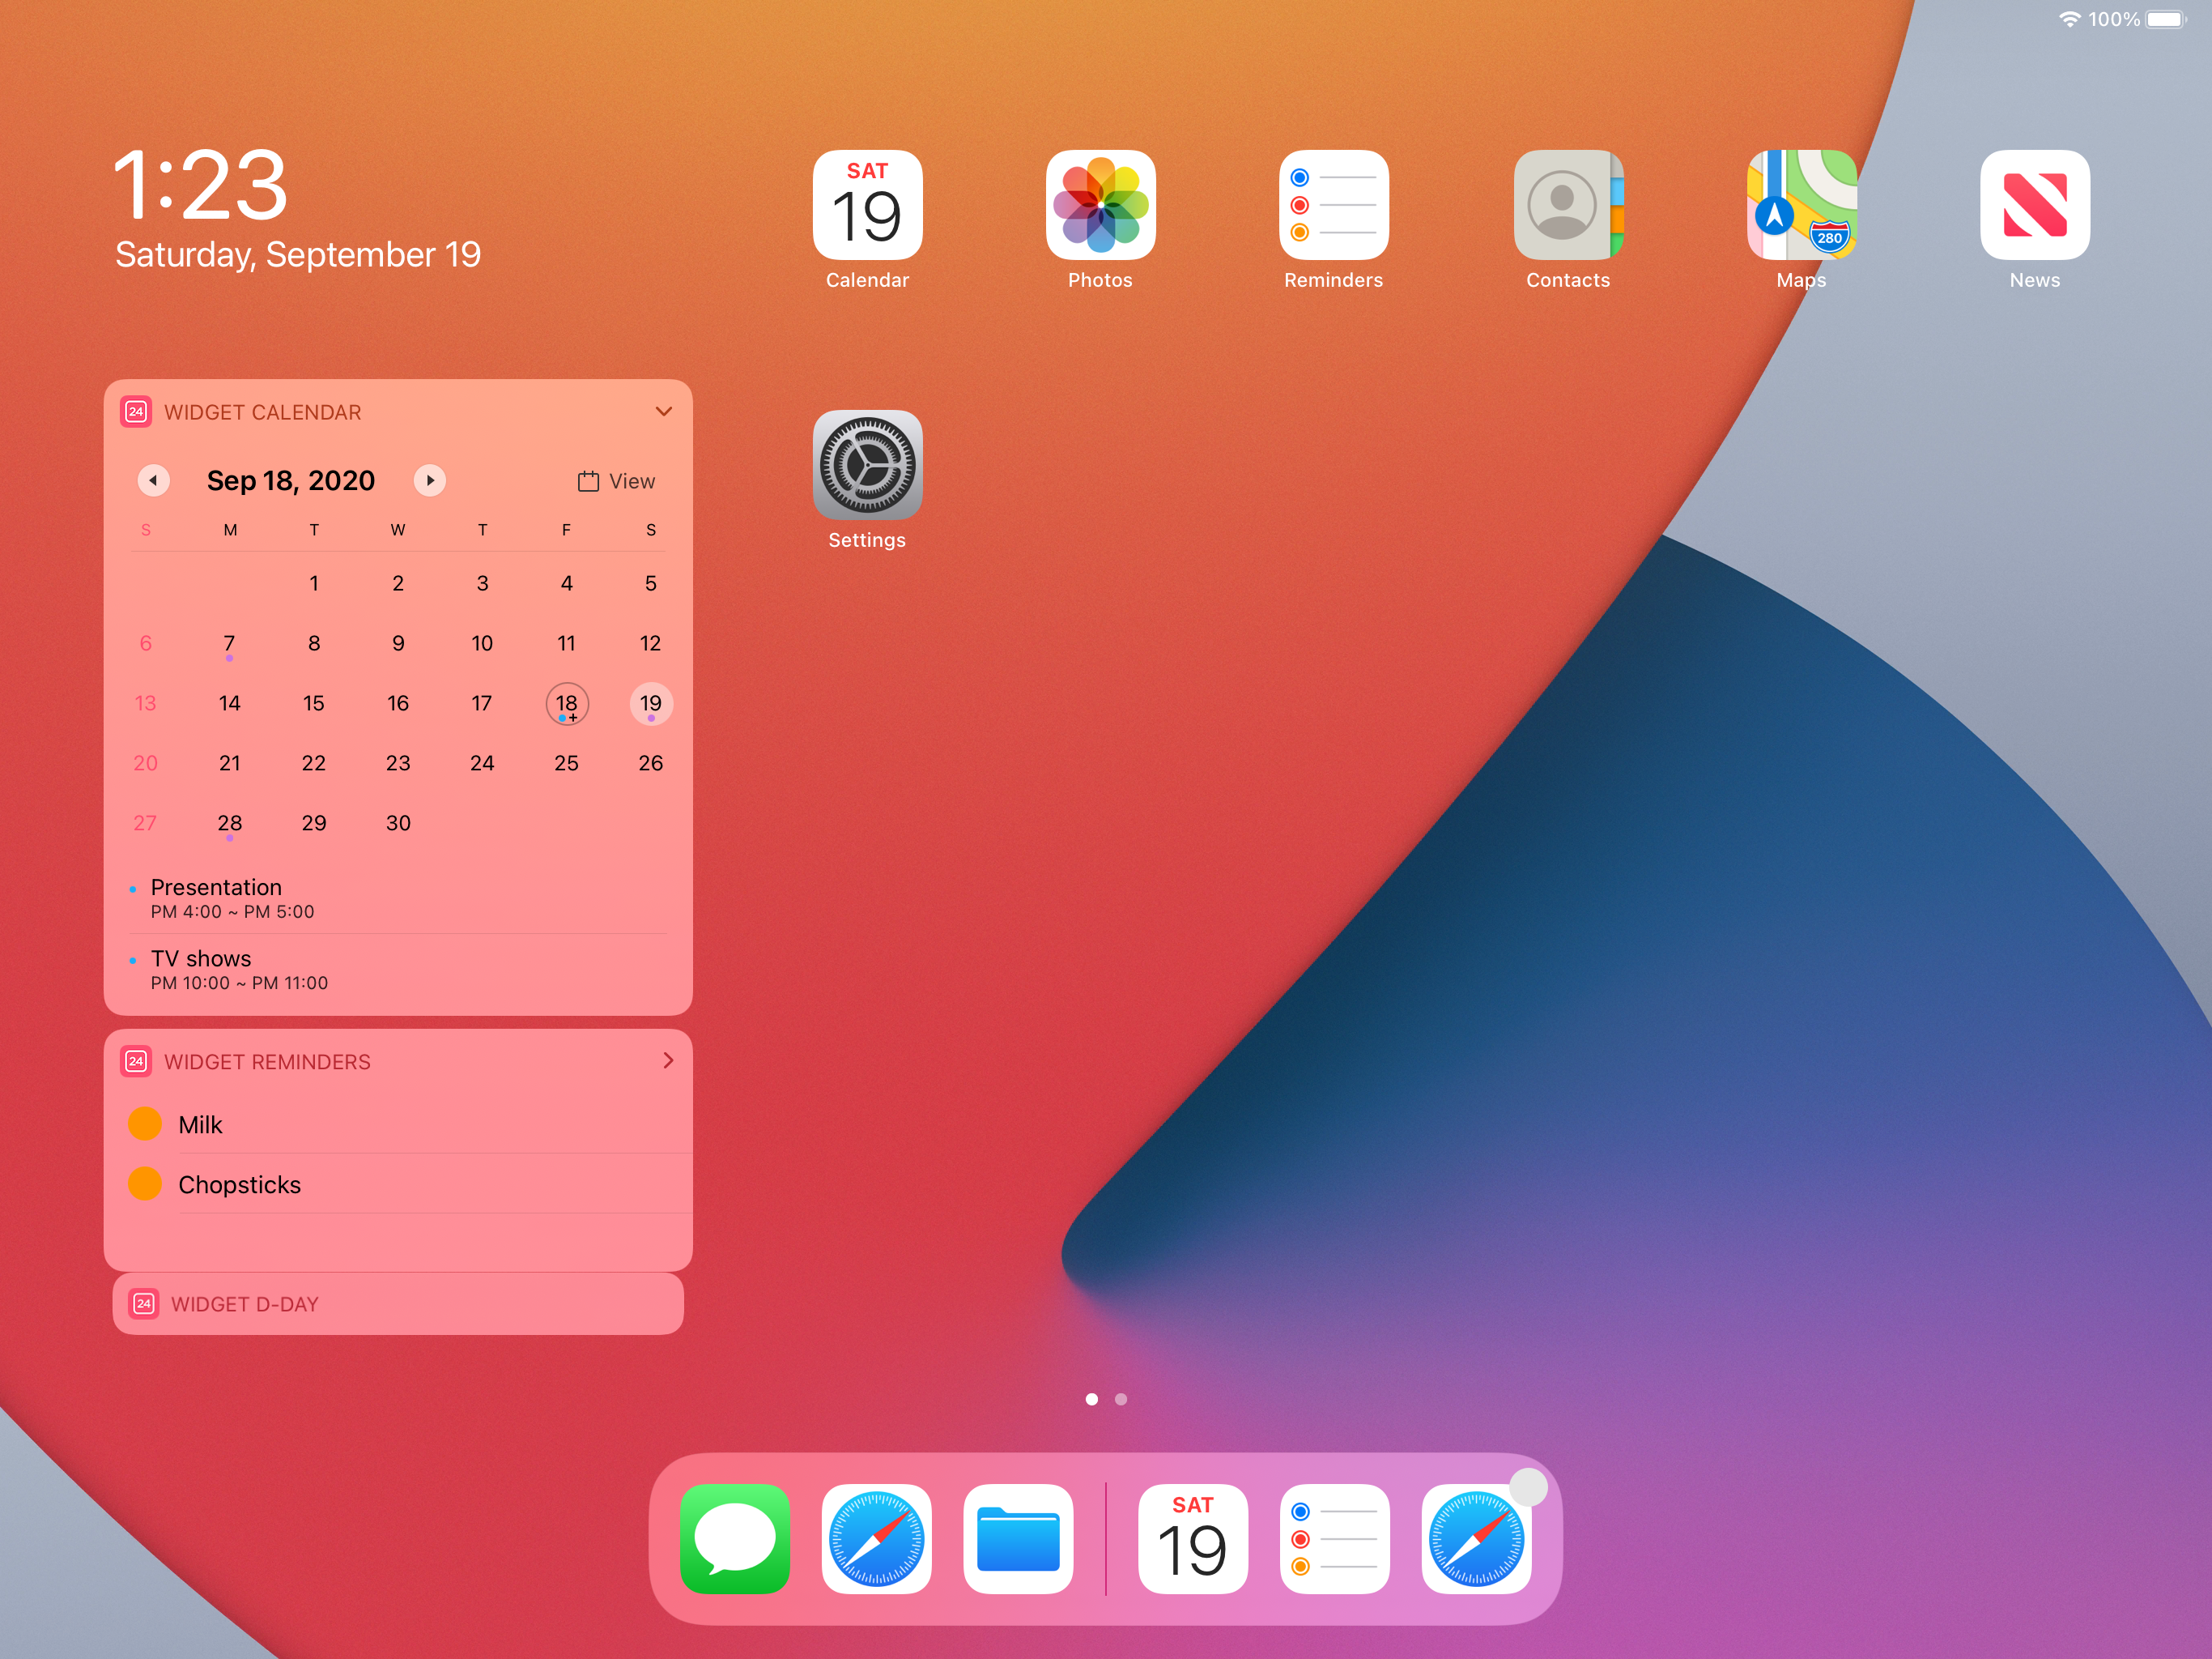Open Files app in the dock
The height and width of the screenshot is (1659, 2212).
click(1018, 1538)
